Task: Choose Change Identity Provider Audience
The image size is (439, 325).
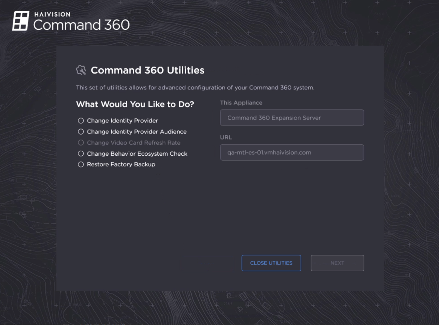Action: (81, 131)
